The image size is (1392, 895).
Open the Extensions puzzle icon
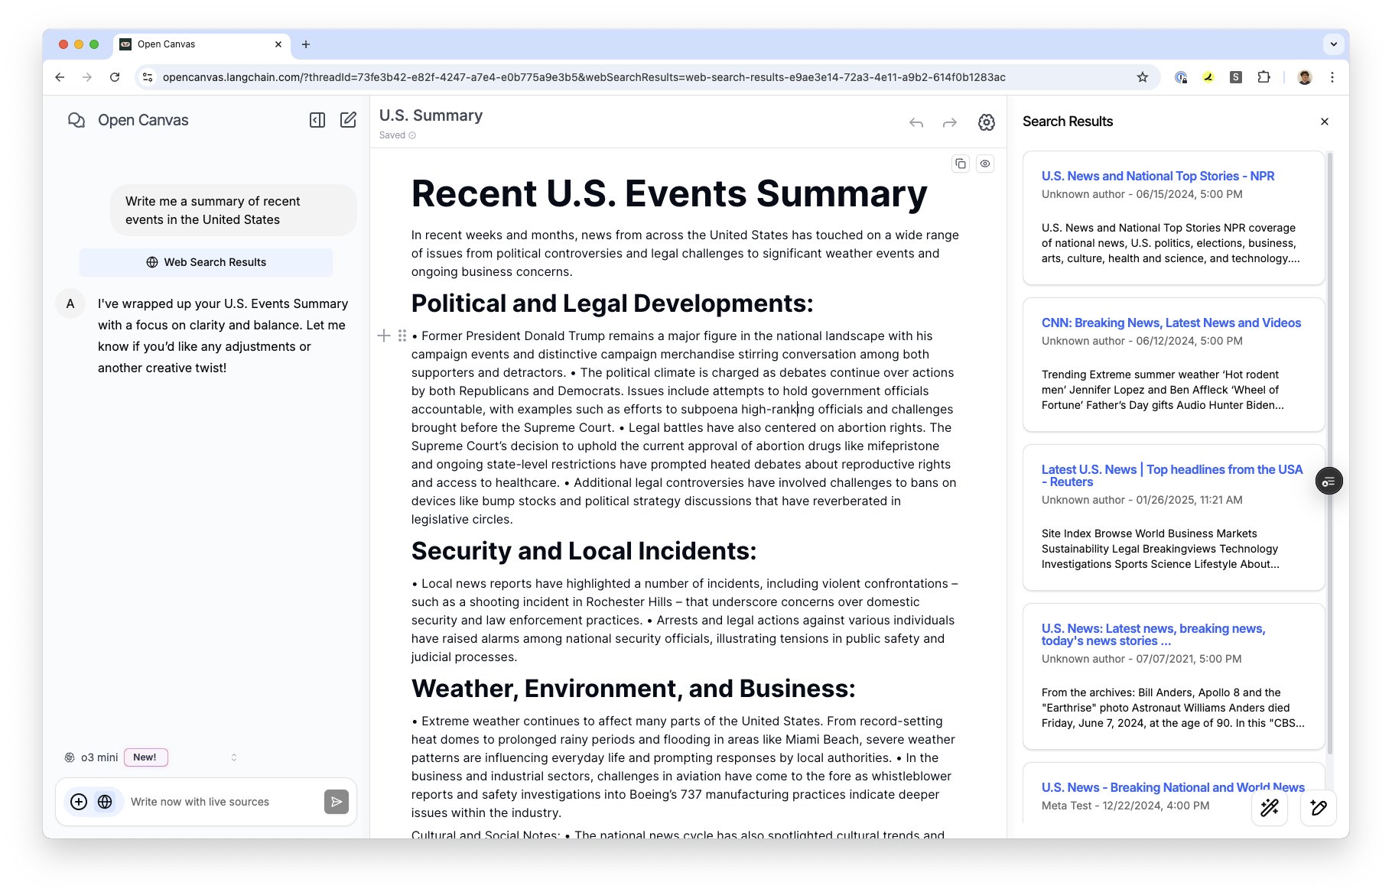tap(1264, 77)
